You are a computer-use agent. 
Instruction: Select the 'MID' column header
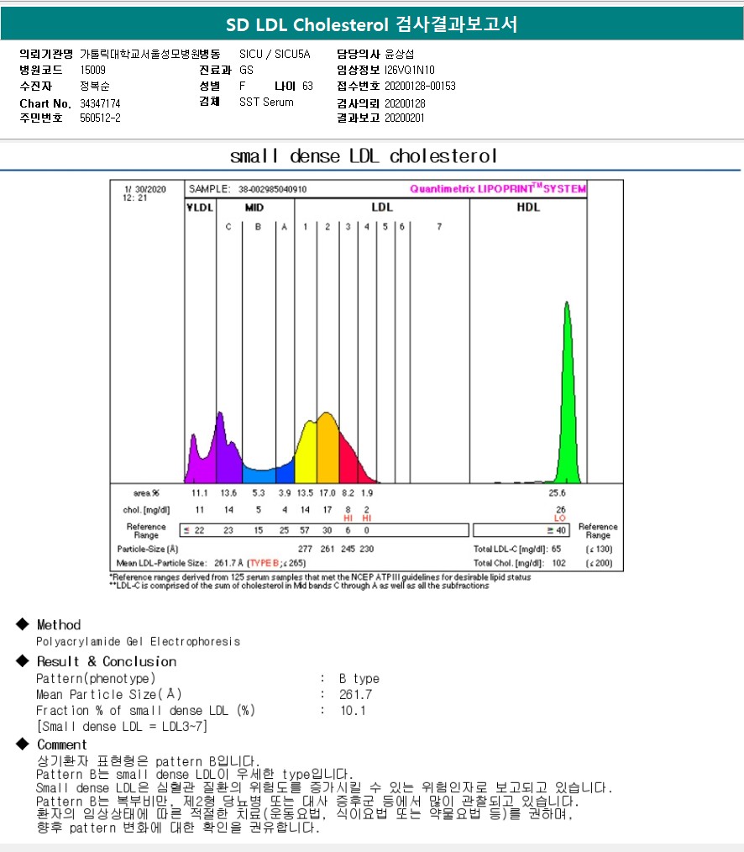click(254, 207)
